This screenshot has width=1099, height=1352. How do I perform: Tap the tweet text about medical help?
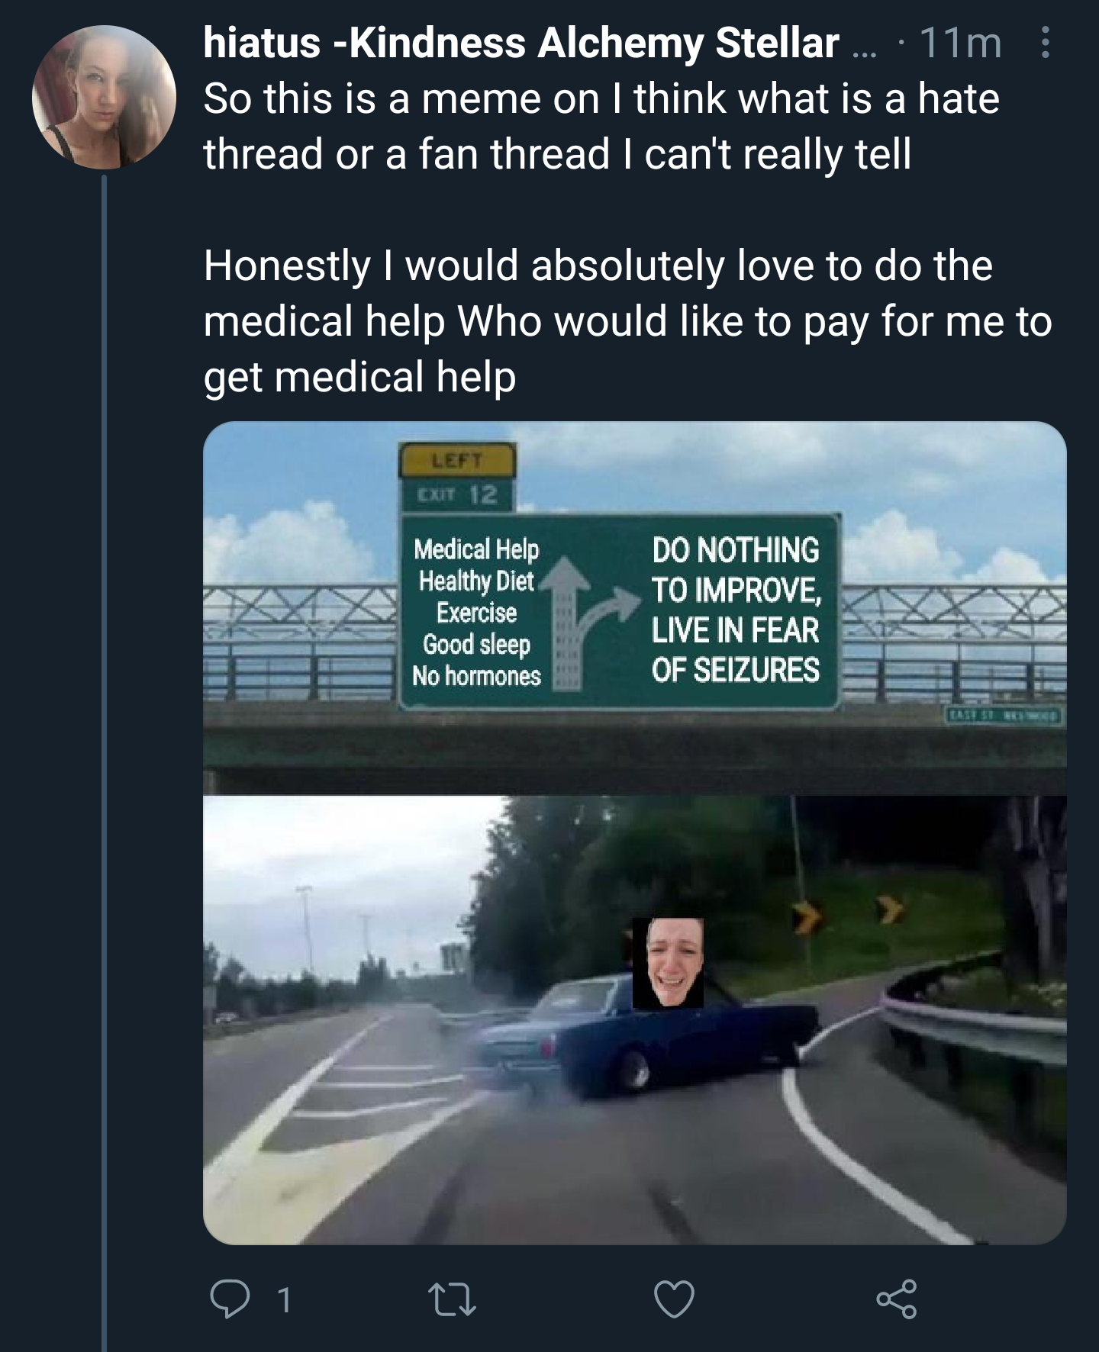point(627,321)
